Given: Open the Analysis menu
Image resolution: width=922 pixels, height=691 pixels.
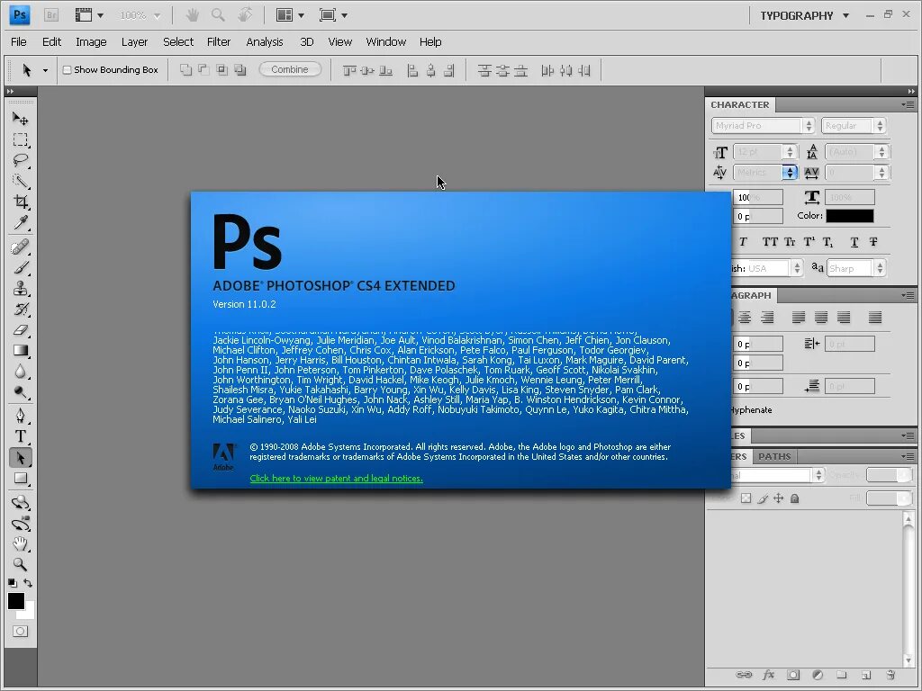Looking at the screenshot, I should (265, 41).
